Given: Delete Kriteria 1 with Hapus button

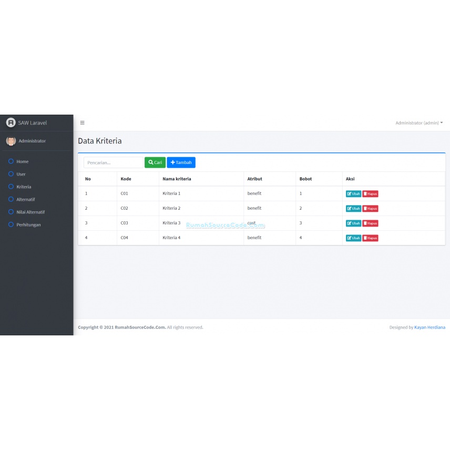Looking at the screenshot, I should [370, 193].
